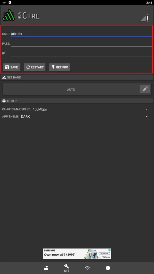Focus the IP input field
Viewport: 154px width, 274px height.
pyautogui.click(x=81, y=53)
